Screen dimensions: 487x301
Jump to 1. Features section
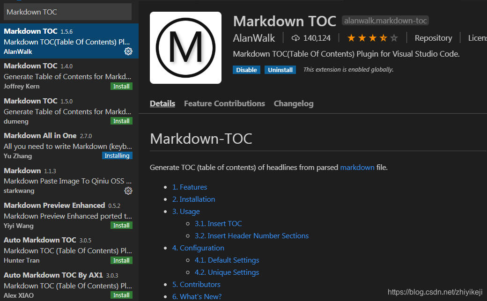coord(190,187)
